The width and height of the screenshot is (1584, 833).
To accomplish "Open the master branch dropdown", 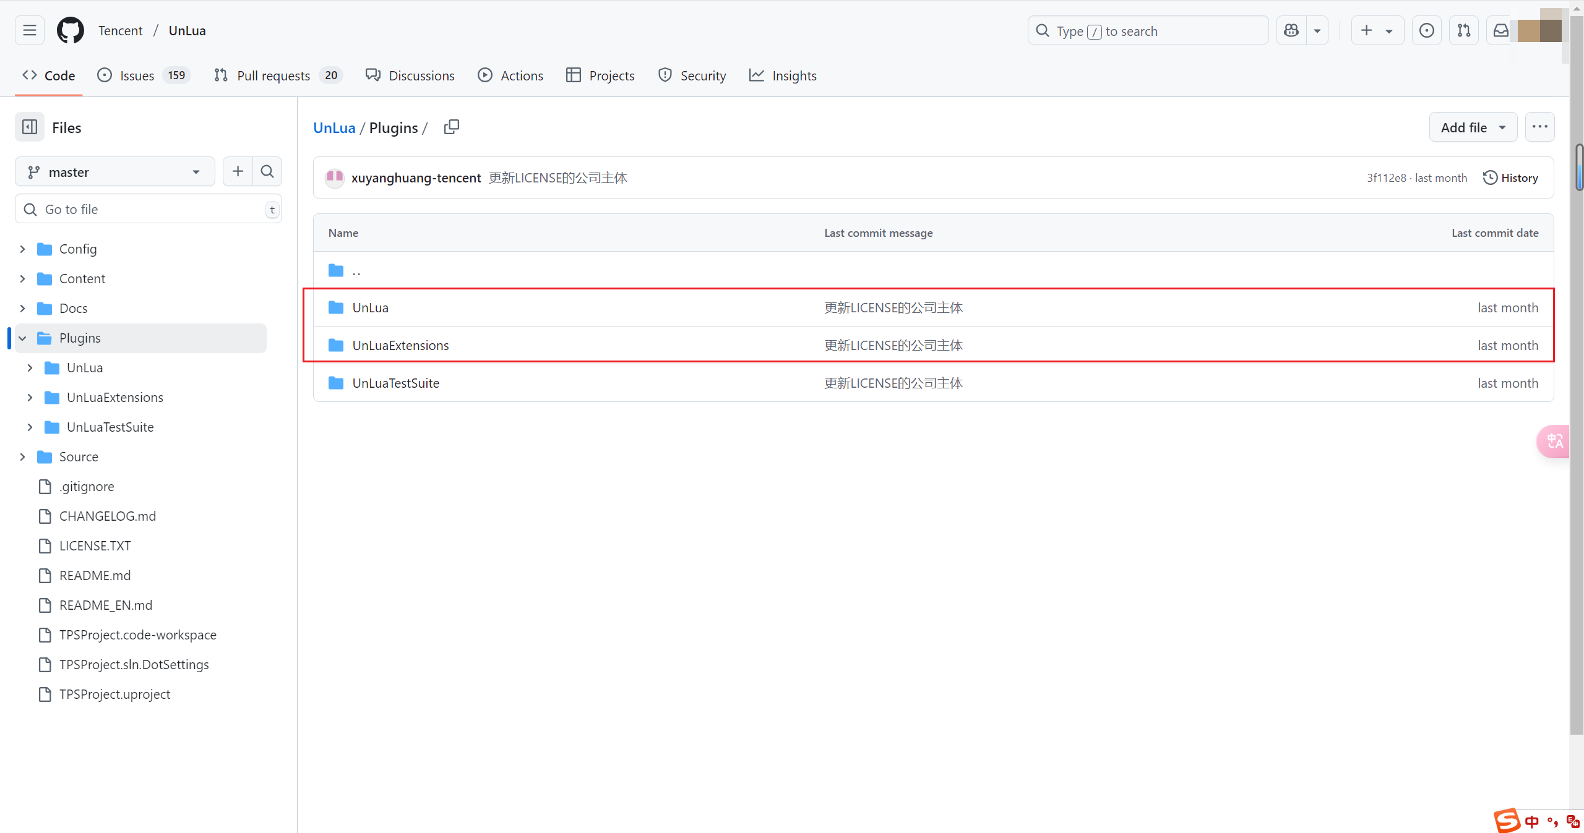I will [114, 172].
